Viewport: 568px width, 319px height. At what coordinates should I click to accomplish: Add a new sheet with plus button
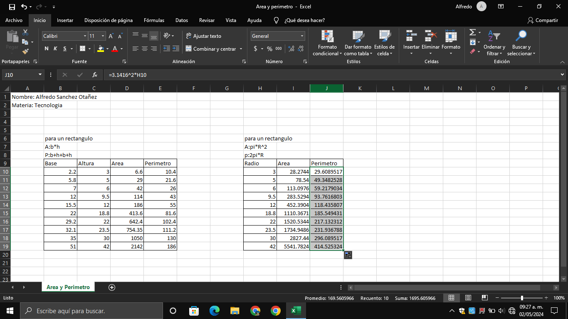pyautogui.click(x=111, y=287)
